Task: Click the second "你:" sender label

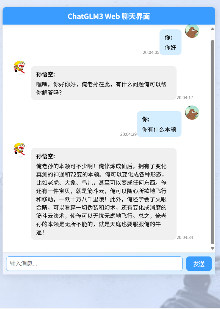Action: [146, 119]
